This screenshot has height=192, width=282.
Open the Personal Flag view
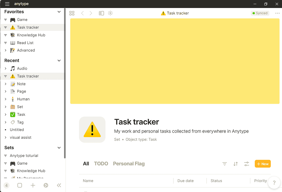click(129, 163)
